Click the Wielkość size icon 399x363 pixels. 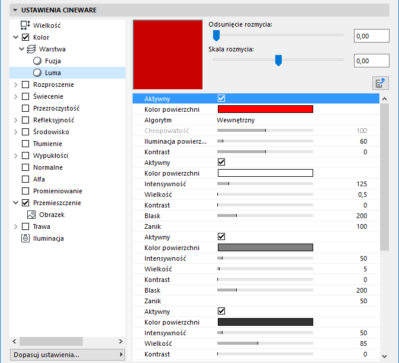[x=25, y=25]
